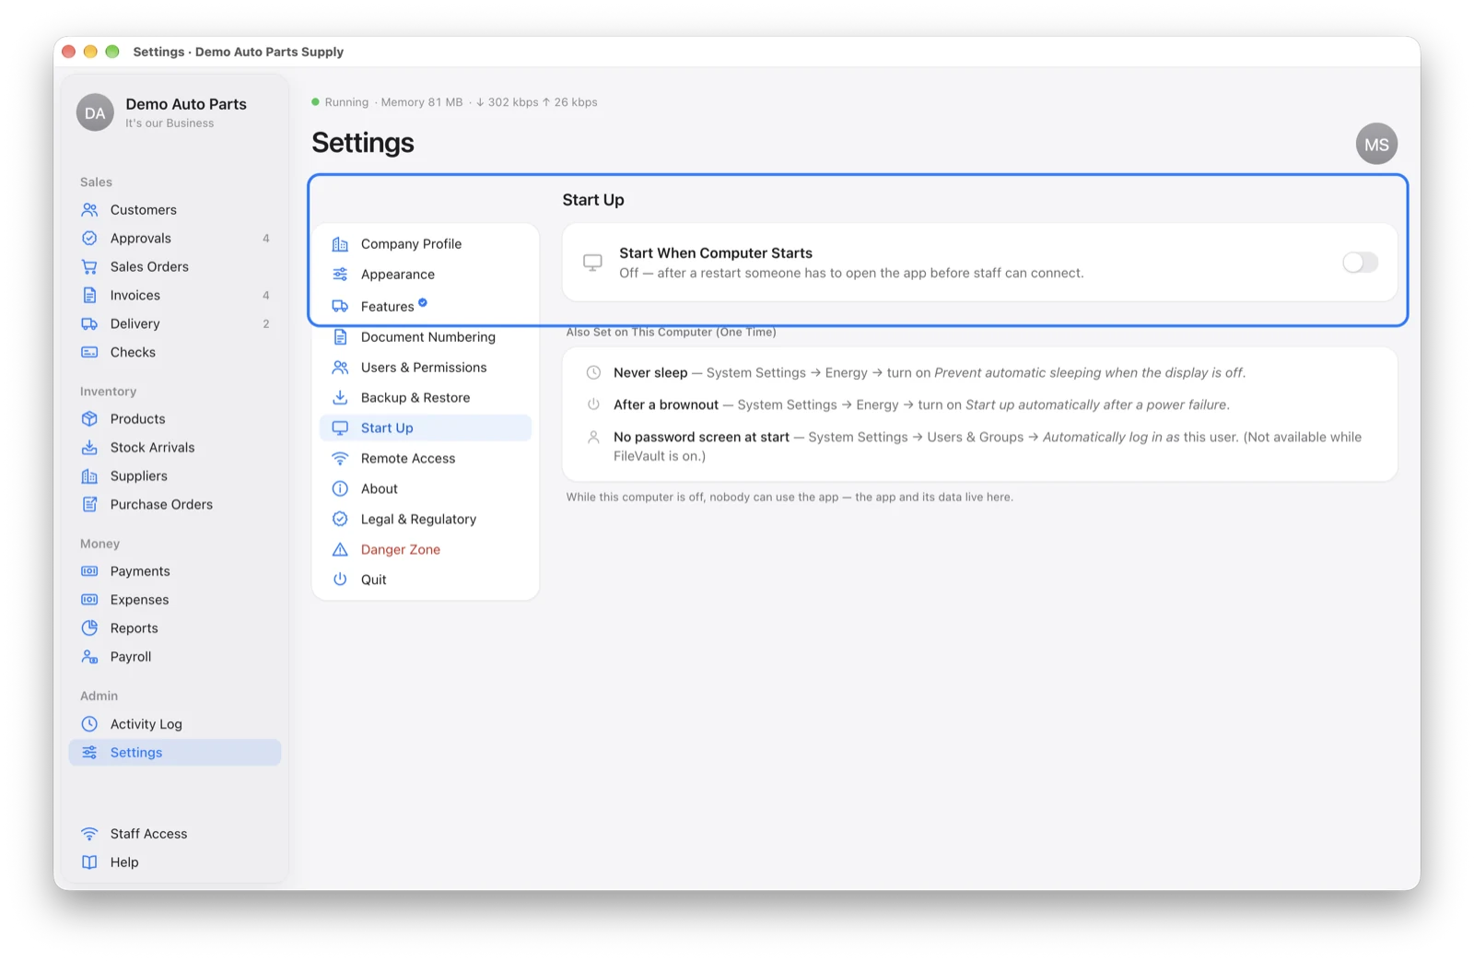Click the Appearance sliders icon
The image size is (1474, 961).
click(x=340, y=275)
